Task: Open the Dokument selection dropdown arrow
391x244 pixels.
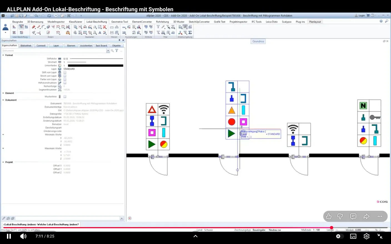Action: point(108,51)
